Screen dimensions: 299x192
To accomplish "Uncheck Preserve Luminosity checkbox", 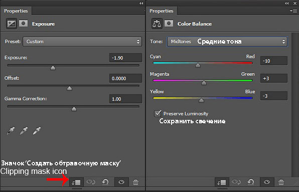I will [x=158, y=114].
